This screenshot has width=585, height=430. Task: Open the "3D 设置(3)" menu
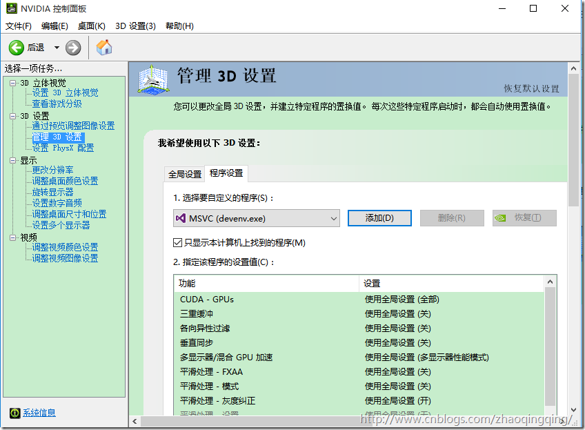tap(135, 26)
